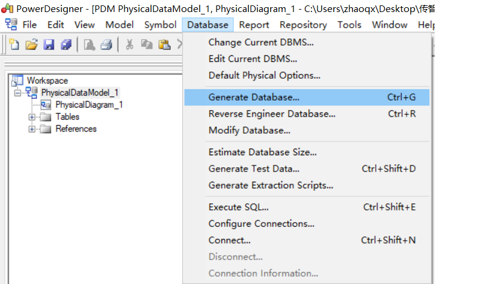This screenshot has height=284, width=478.
Task: Select the Tables tree label
Action: tap(67, 117)
